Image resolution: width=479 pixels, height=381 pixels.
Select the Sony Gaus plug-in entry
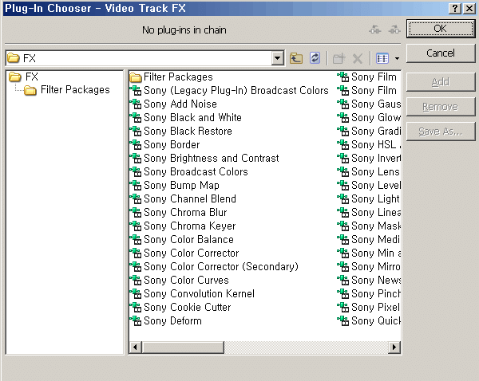click(369, 104)
